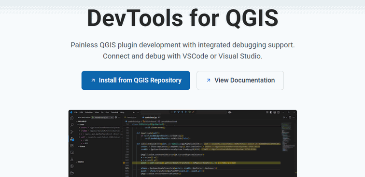Click Extensions icon in VSCode screenshot
The width and height of the screenshot is (365, 177).
point(72,146)
